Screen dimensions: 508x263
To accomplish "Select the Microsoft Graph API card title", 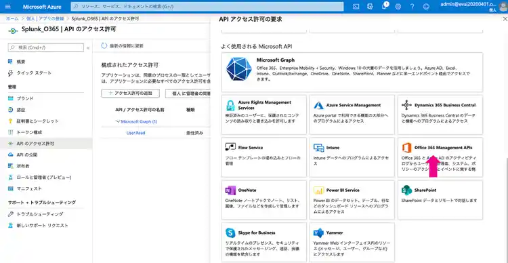I will [x=276, y=60].
